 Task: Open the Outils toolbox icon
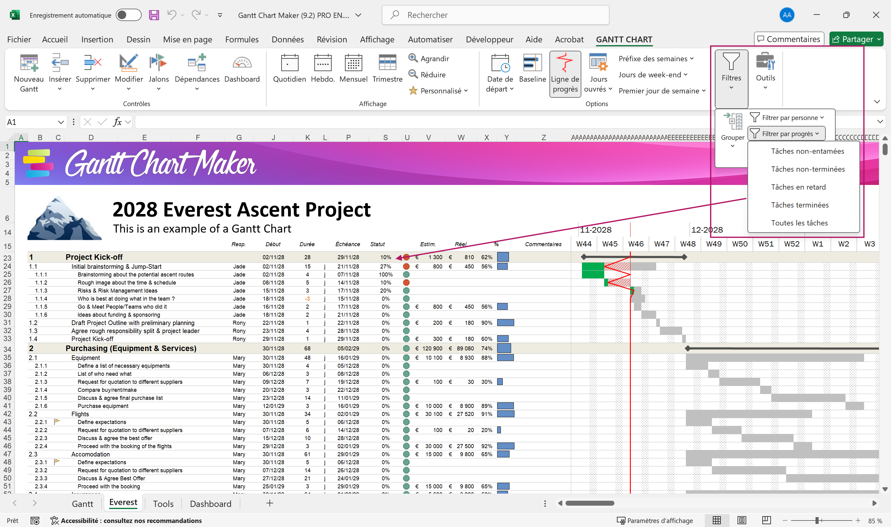pos(765,62)
